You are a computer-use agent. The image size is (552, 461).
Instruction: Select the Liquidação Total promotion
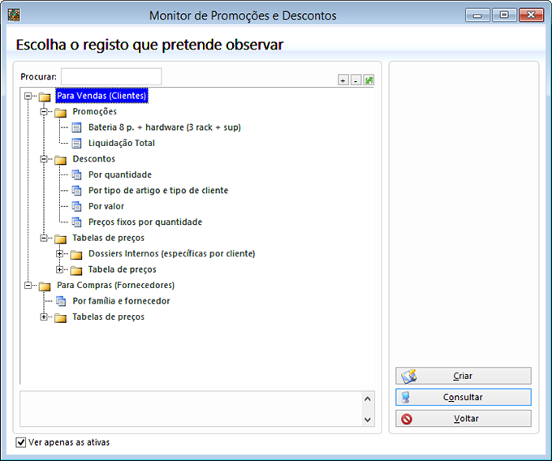point(122,143)
